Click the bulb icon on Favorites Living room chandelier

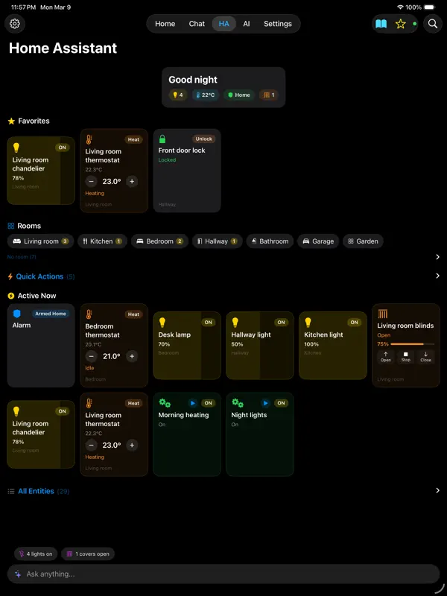point(16,147)
